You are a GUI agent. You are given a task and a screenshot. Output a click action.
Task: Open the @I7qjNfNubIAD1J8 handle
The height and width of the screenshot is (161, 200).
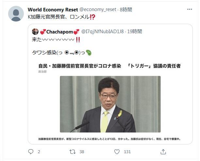tap(102, 32)
